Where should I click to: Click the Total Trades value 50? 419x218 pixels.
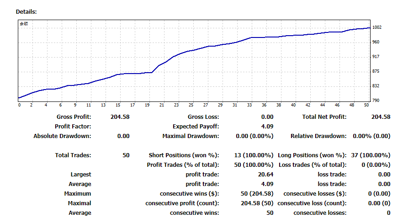tap(126, 155)
